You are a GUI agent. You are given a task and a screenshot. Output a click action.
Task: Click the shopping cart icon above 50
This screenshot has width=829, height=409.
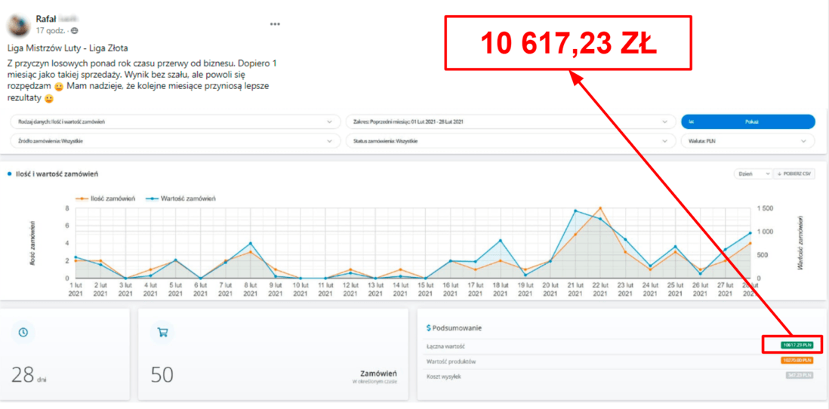pos(162,332)
